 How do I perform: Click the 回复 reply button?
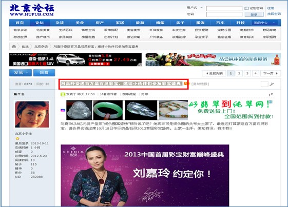pyautogui.click(x=44, y=73)
